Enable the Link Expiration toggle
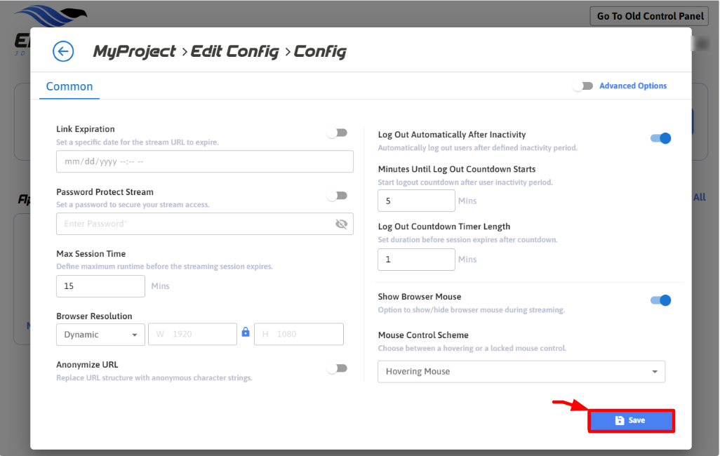This screenshot has width=720, height=456. [338, 133]
